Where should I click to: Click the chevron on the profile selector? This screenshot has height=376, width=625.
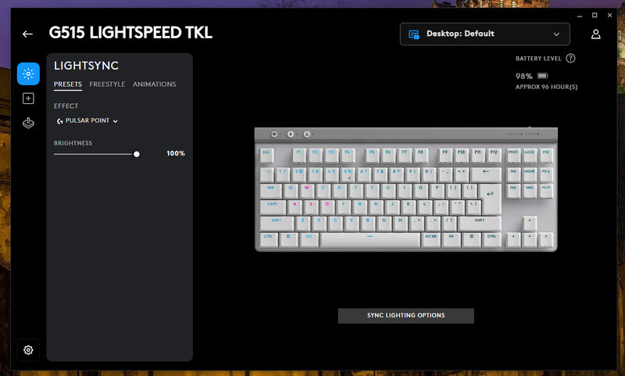tap(556, 34)
